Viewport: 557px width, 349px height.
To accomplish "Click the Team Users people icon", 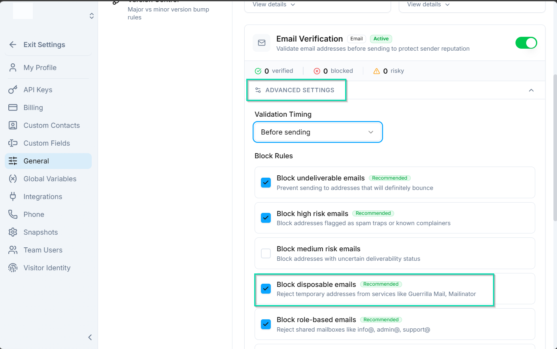I will coord(13,250).
